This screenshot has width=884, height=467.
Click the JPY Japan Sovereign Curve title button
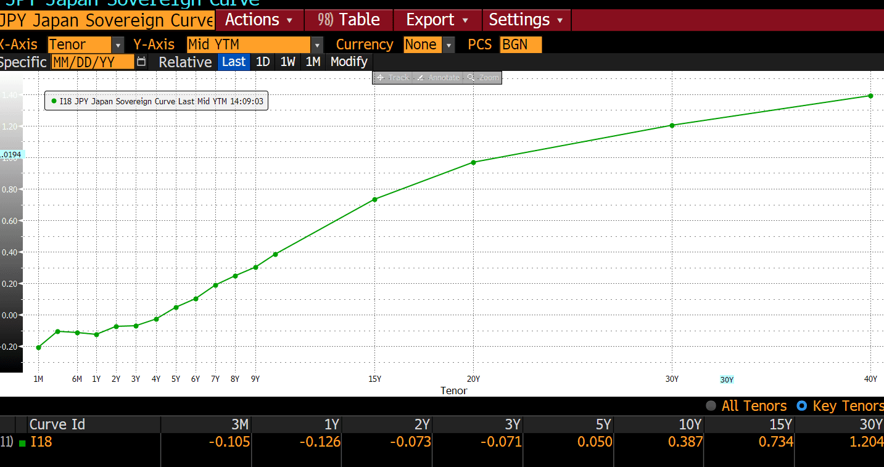(107, 20)
